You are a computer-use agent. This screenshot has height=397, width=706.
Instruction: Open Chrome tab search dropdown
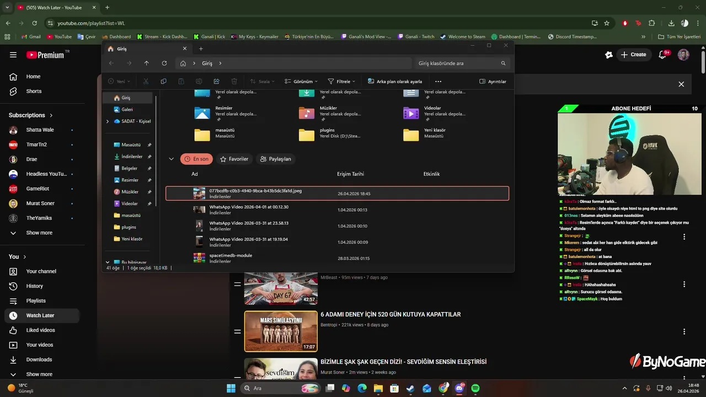[7, 8]
